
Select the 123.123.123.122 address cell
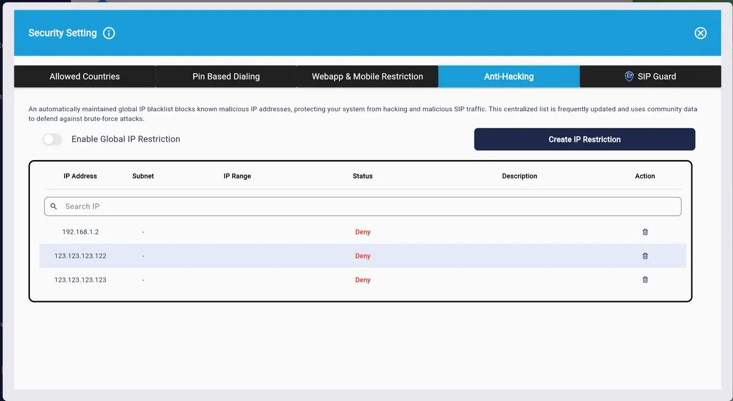[x=81, y=256]
